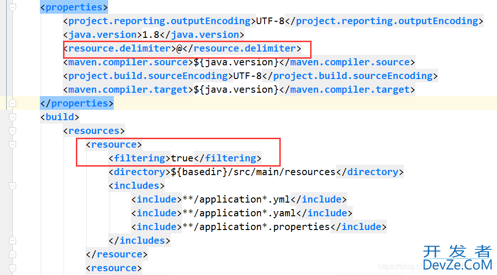
Task: Fold the resources element in the gutter
Action: [12, 131]
